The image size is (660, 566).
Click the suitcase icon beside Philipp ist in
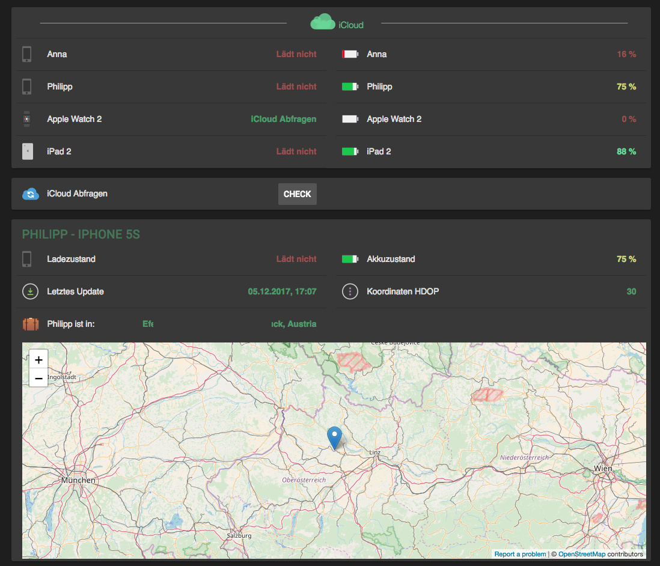coord(30,324)
